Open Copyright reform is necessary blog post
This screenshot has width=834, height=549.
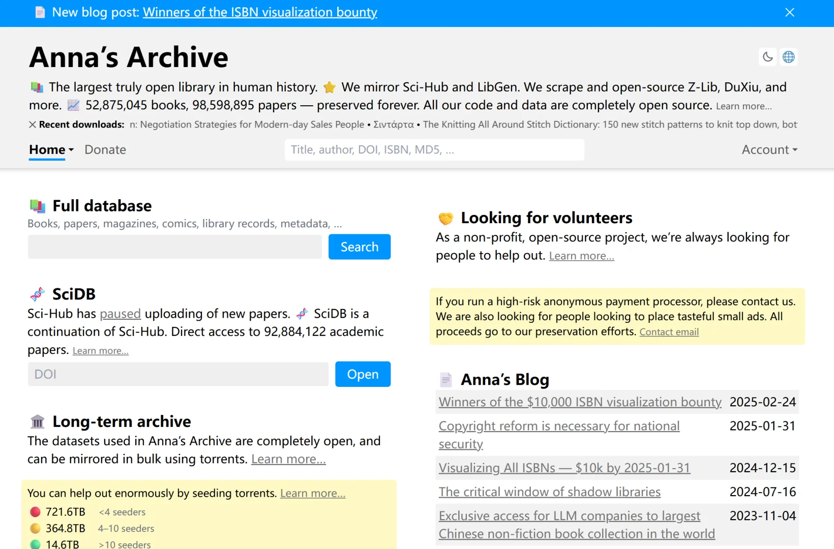(559, 435)
